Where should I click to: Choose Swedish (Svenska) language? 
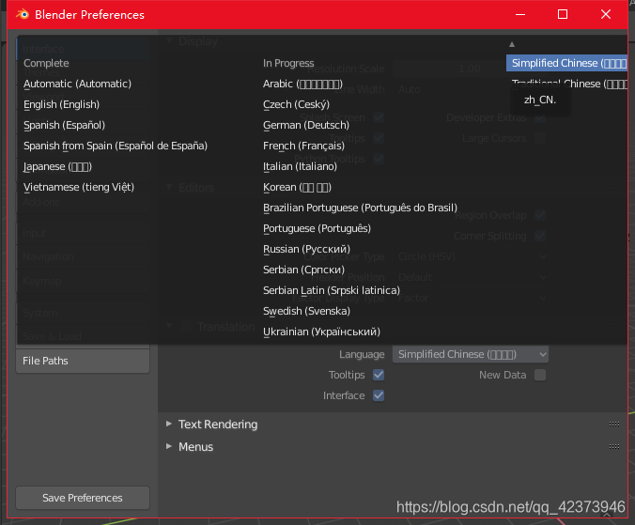(x=306, y=311)
